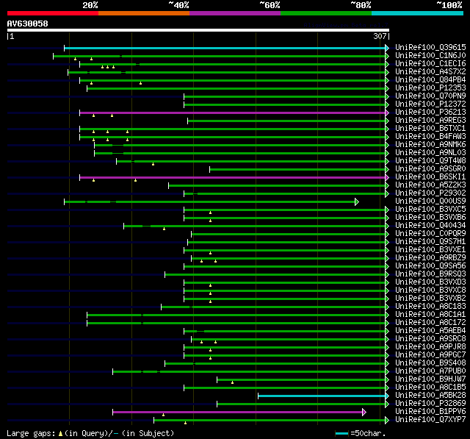
Task: Open the UniRef100_A5BK28 hit
Action: point(430,396)
